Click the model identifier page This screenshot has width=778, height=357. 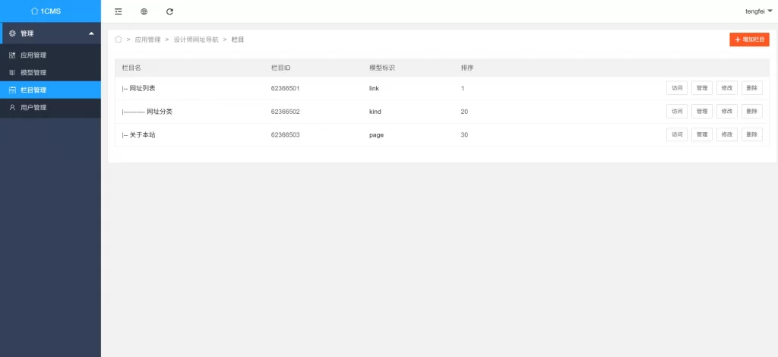coord(377,135)
